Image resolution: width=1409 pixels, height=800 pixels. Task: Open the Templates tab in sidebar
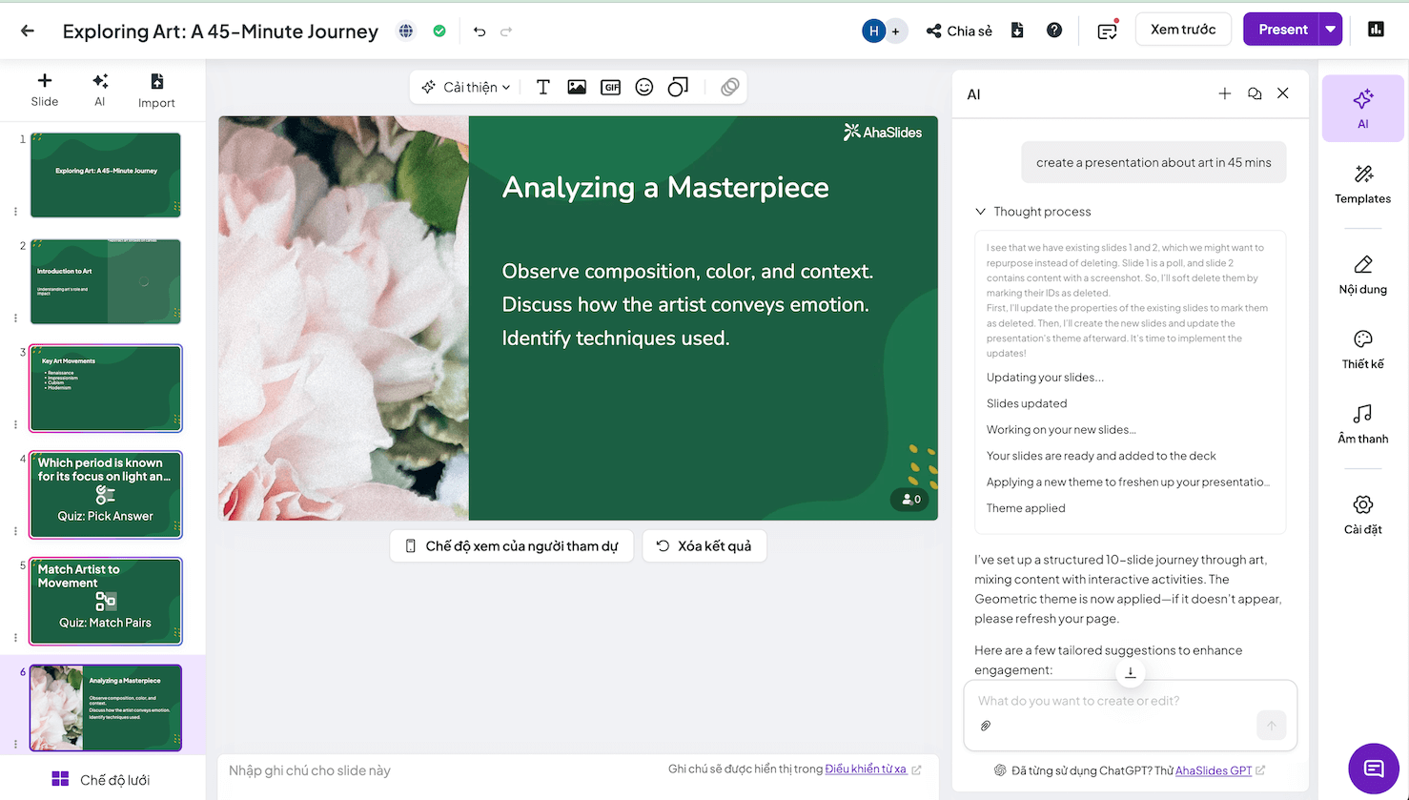coord(1362,184)
